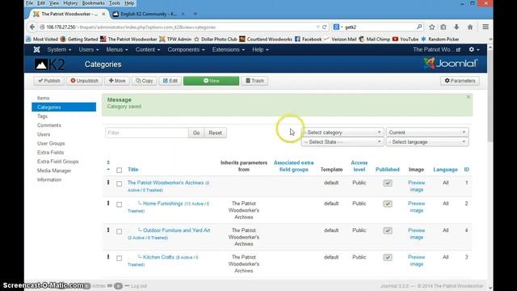Dismiss the Category saved message
The width and height of the screenshot is (517, 291).
click(469, 97)
